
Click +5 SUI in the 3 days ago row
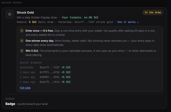click(66, 77)
